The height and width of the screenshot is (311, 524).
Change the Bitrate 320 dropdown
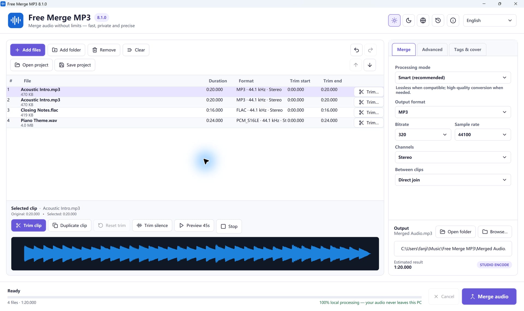[x=423, y=135]
